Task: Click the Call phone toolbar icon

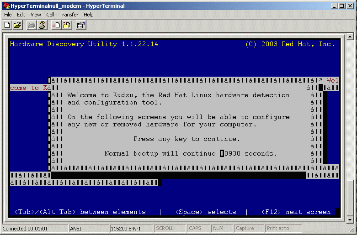Action: (32, 25)
